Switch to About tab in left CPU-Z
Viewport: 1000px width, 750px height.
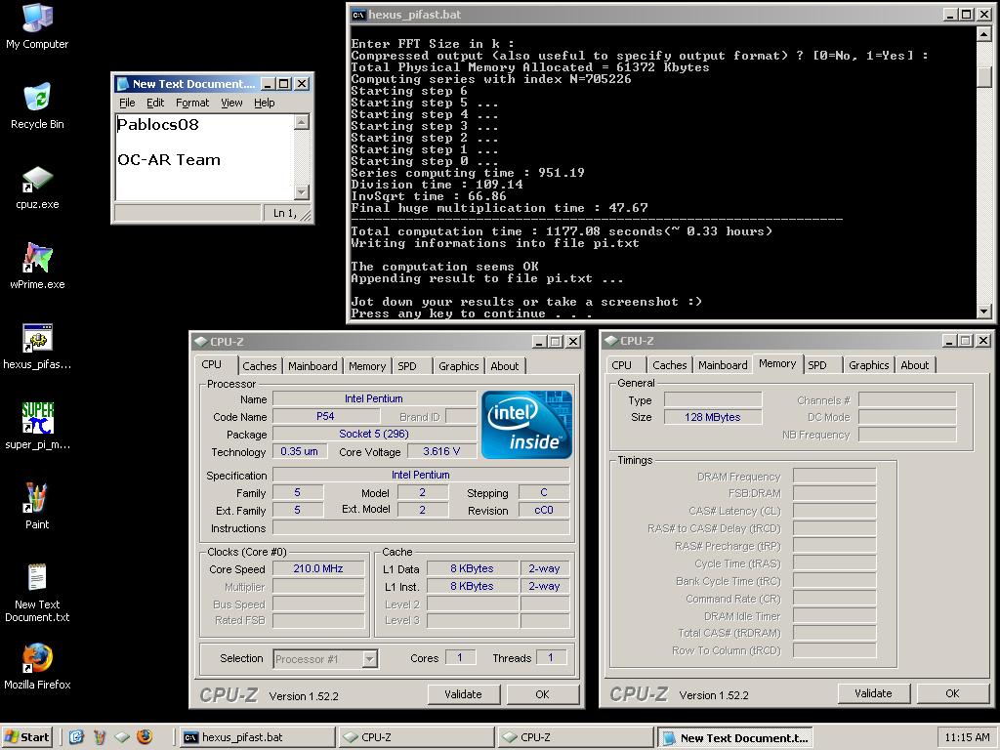click(505, 366)
